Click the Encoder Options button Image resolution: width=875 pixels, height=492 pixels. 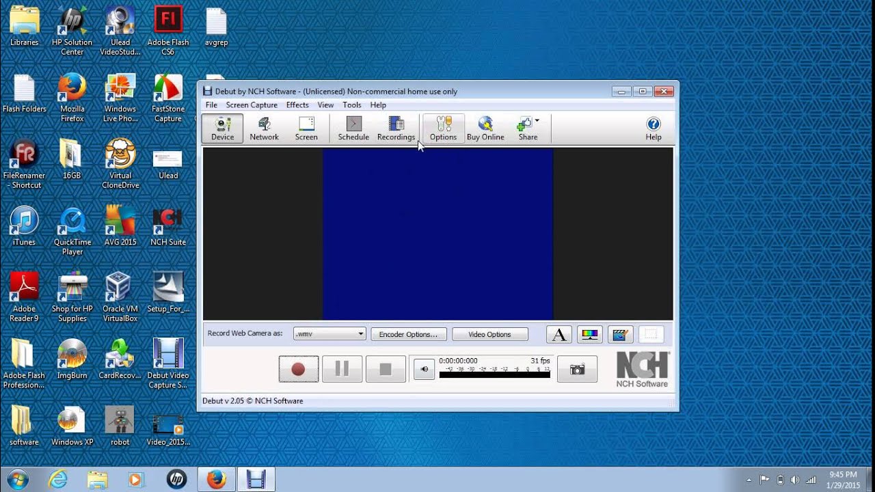[409, 334]
